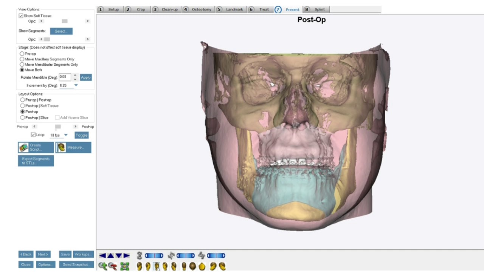The height and width of the screenshot is (272, 484).
Task: Click the Back navigation button
Action: (x=26, y=255)
